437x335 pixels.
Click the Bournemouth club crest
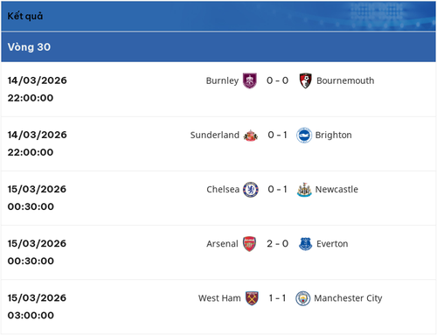tap(306, 80)
